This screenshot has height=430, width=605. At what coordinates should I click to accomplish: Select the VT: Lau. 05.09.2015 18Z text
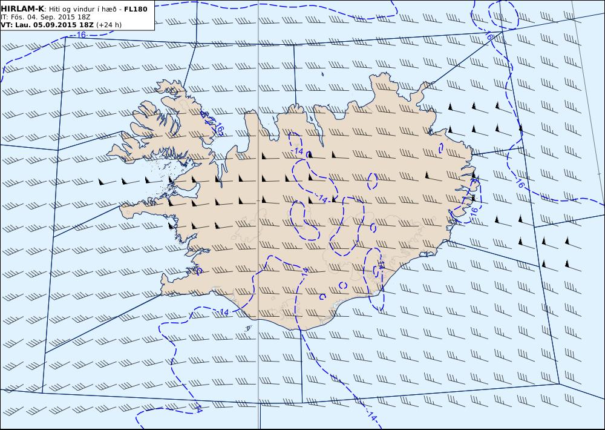click(47, 25)
